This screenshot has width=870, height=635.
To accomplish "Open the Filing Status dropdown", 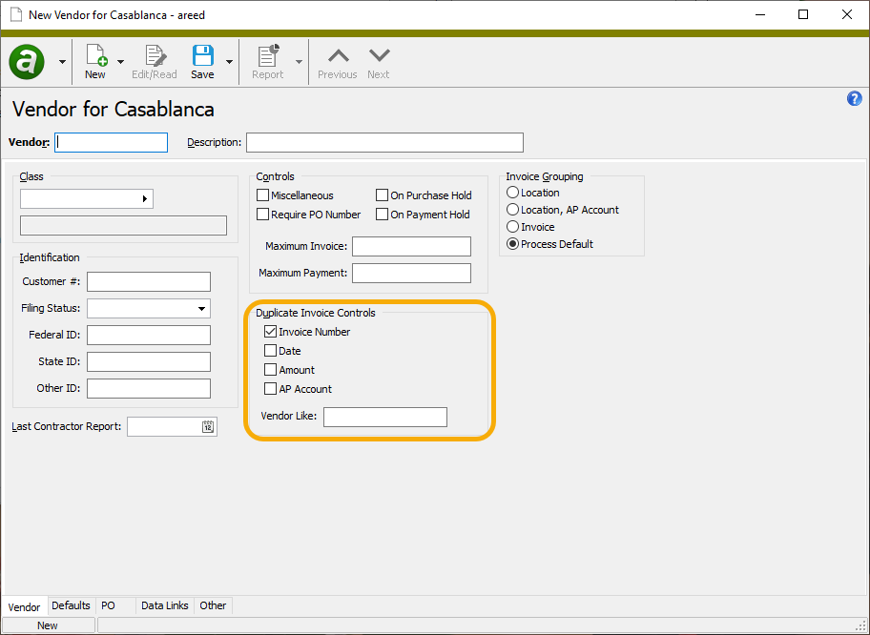I will (x=200, y=308).
